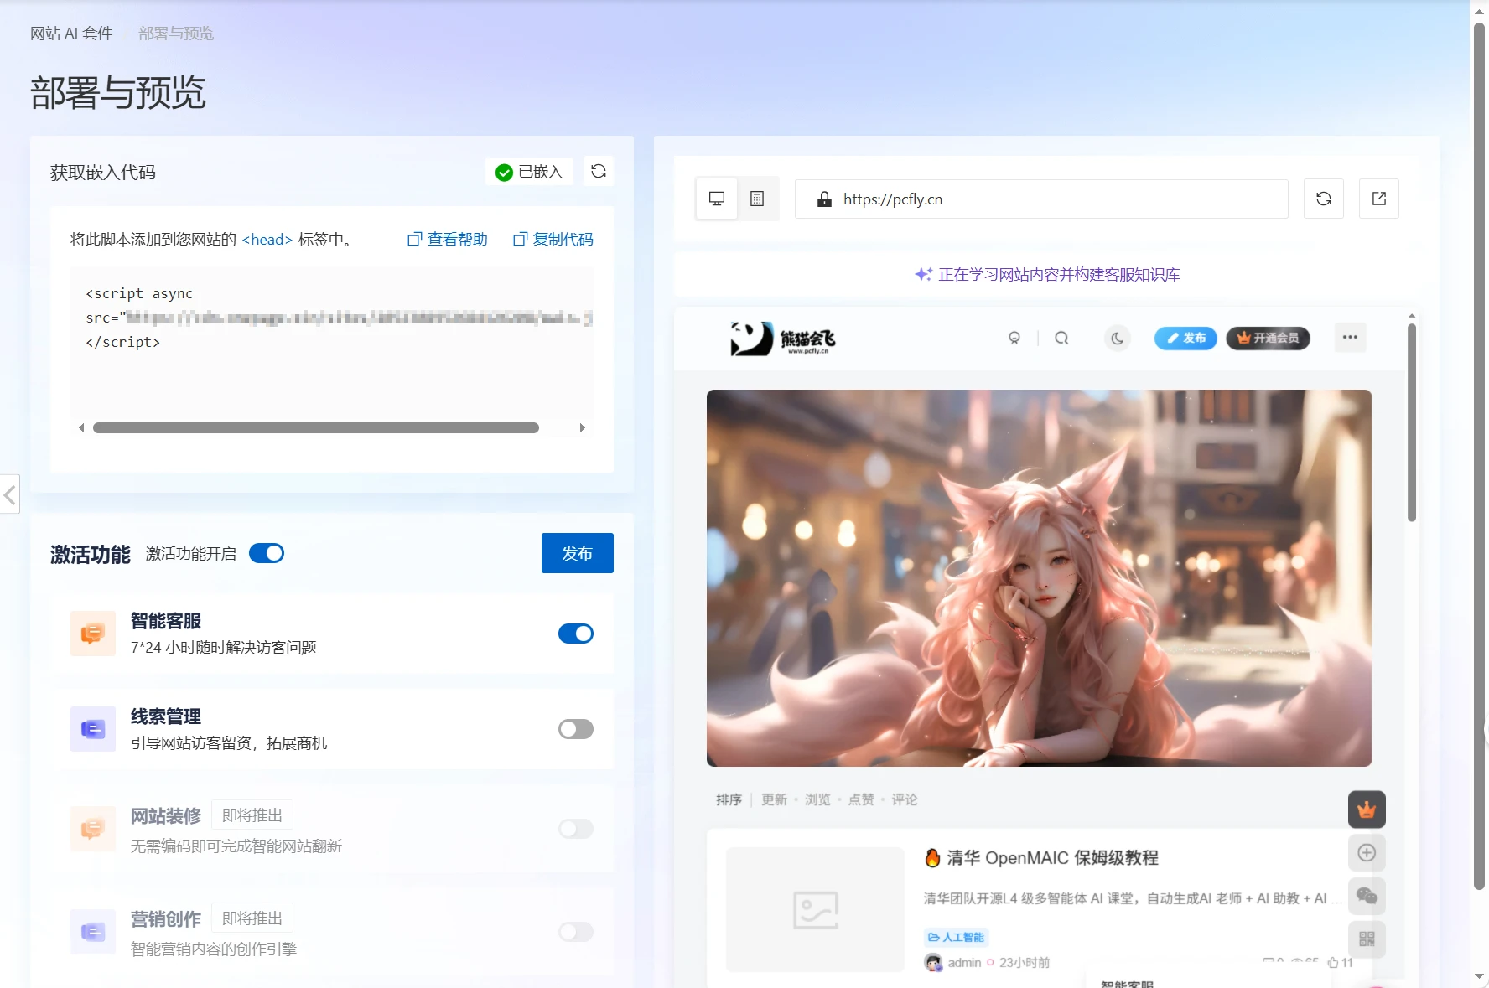Click the lock icon in the URL bar
The height and width of the screenshot is (988, 1489).
(824, 199)
